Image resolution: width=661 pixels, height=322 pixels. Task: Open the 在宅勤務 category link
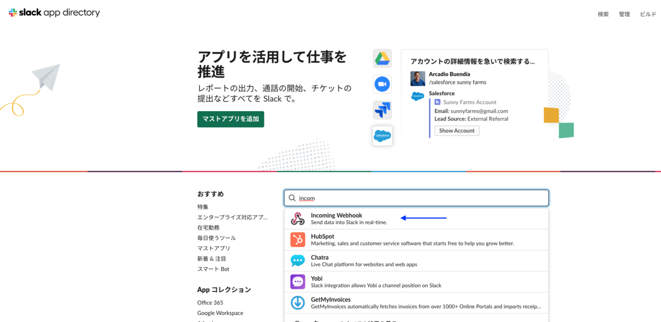coord(208,227)
